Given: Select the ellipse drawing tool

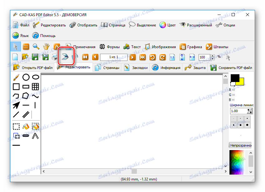Looking at the screenshot, I should (36, 77).
